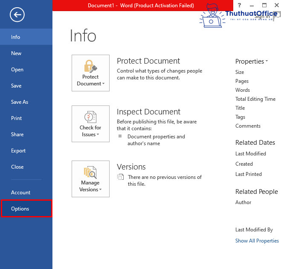
Task: Open Word Options from sidebar
Action: pyautogui.click(x=26, y=209)
